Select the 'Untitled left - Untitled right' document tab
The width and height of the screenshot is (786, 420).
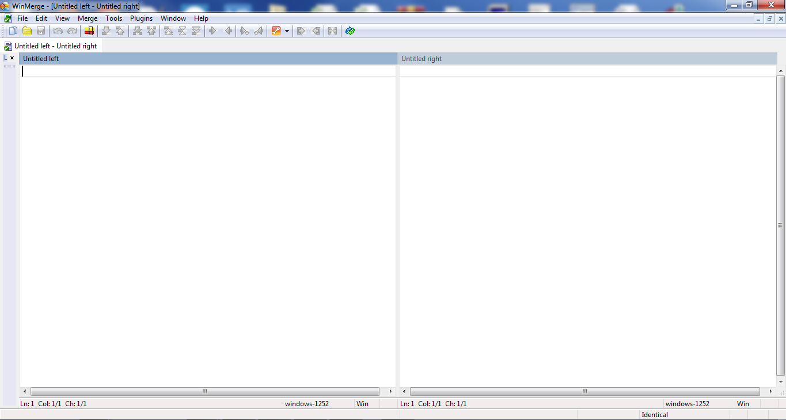52,46
